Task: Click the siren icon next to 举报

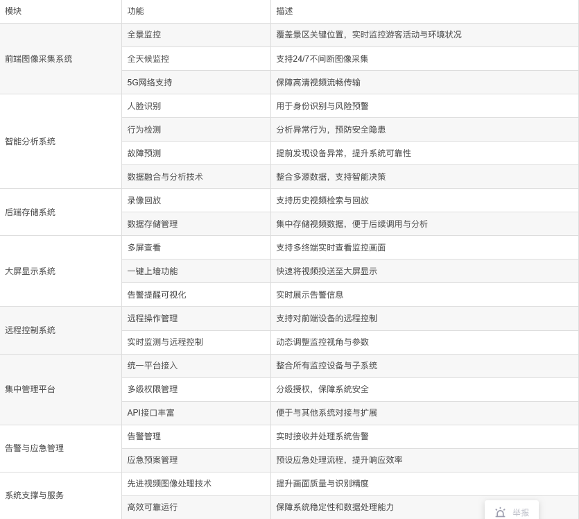Action: (500, 513)
